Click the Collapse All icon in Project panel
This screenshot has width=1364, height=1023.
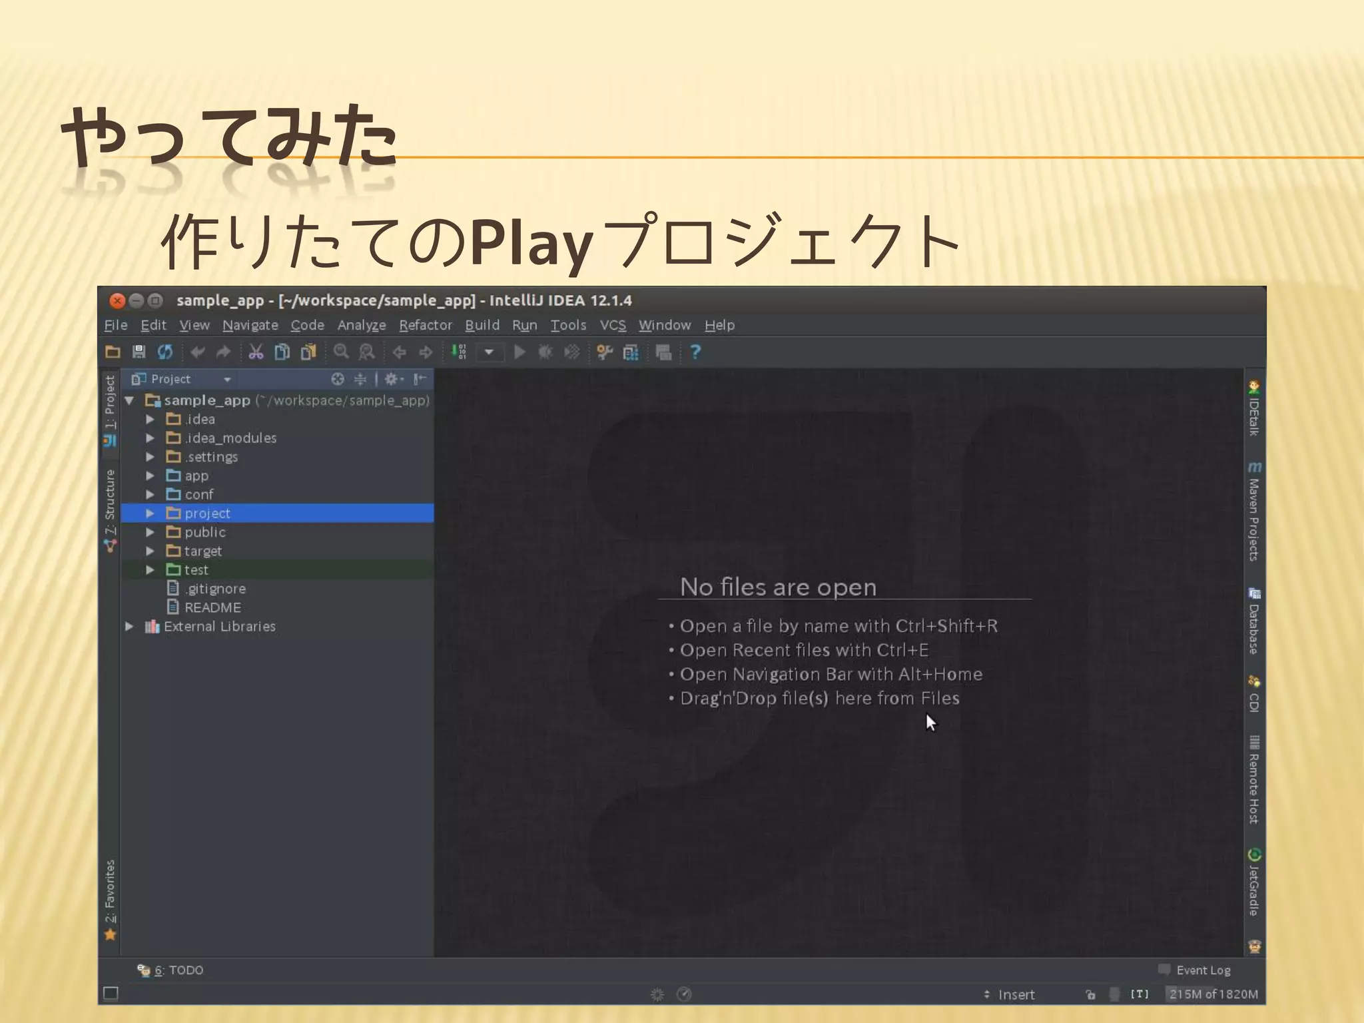(360, 379)
